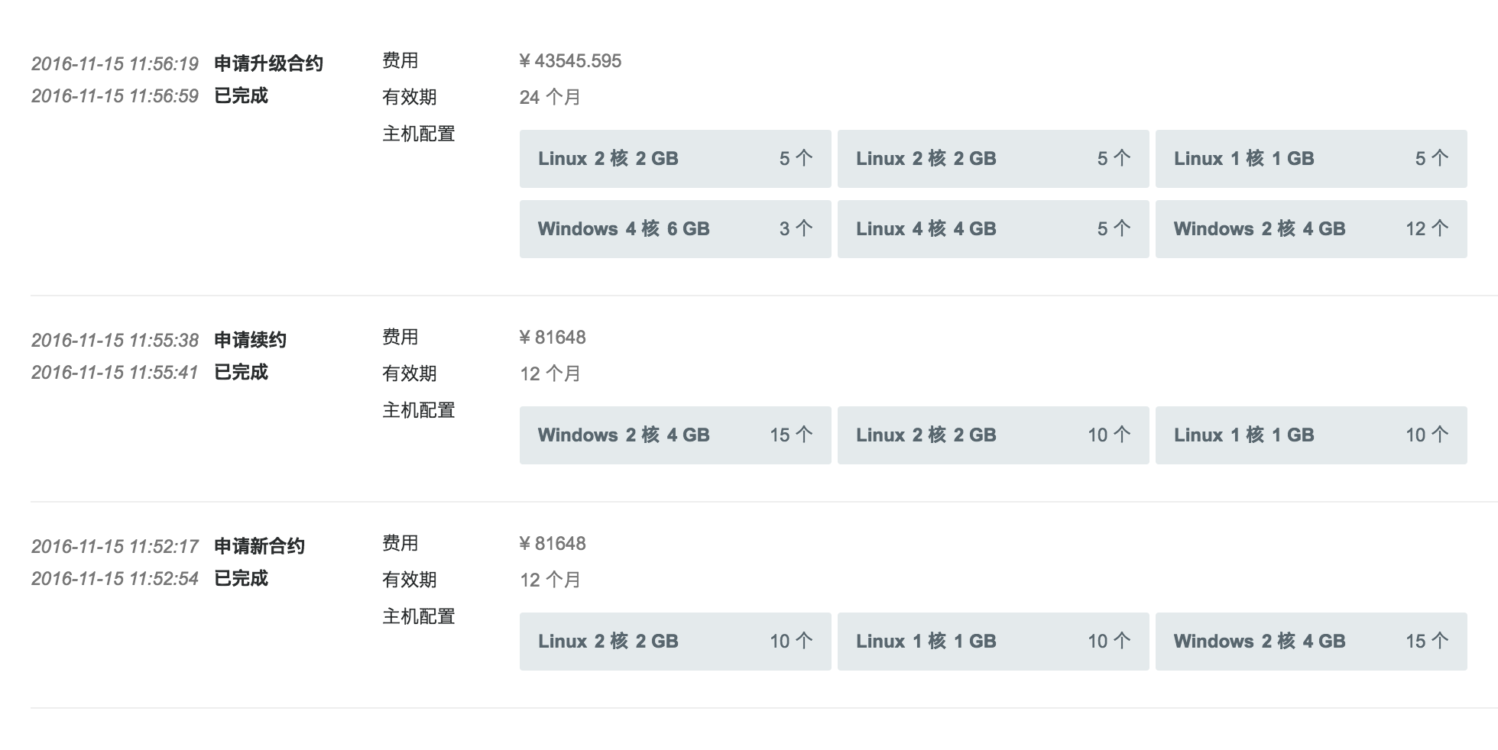This screenshot has width=1498, height=750.
Task: Select Linux 2 核 2 GB tile in 申请新合约 record
Action: click(x=675, y=642)
